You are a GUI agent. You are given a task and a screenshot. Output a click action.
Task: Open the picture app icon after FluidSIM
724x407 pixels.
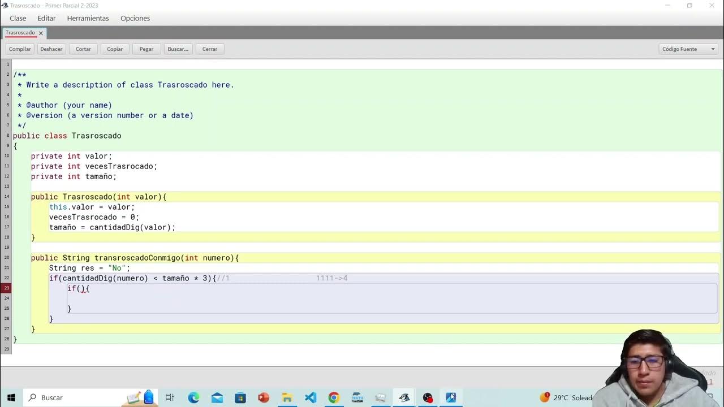tap(380, 397)
